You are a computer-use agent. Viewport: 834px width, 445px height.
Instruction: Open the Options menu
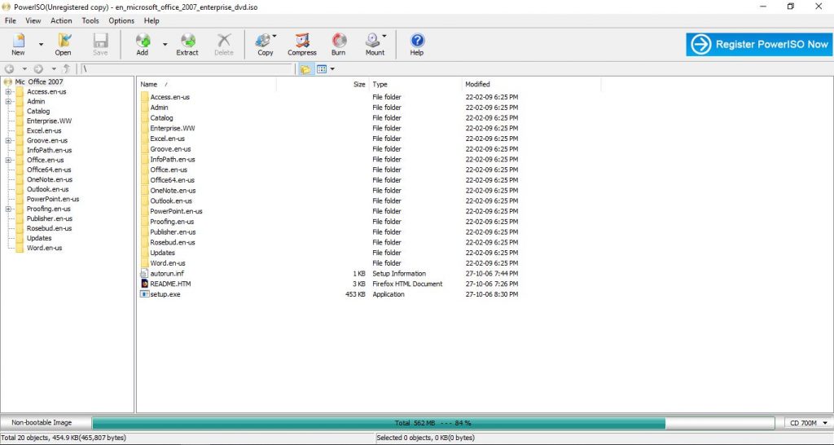121,20
